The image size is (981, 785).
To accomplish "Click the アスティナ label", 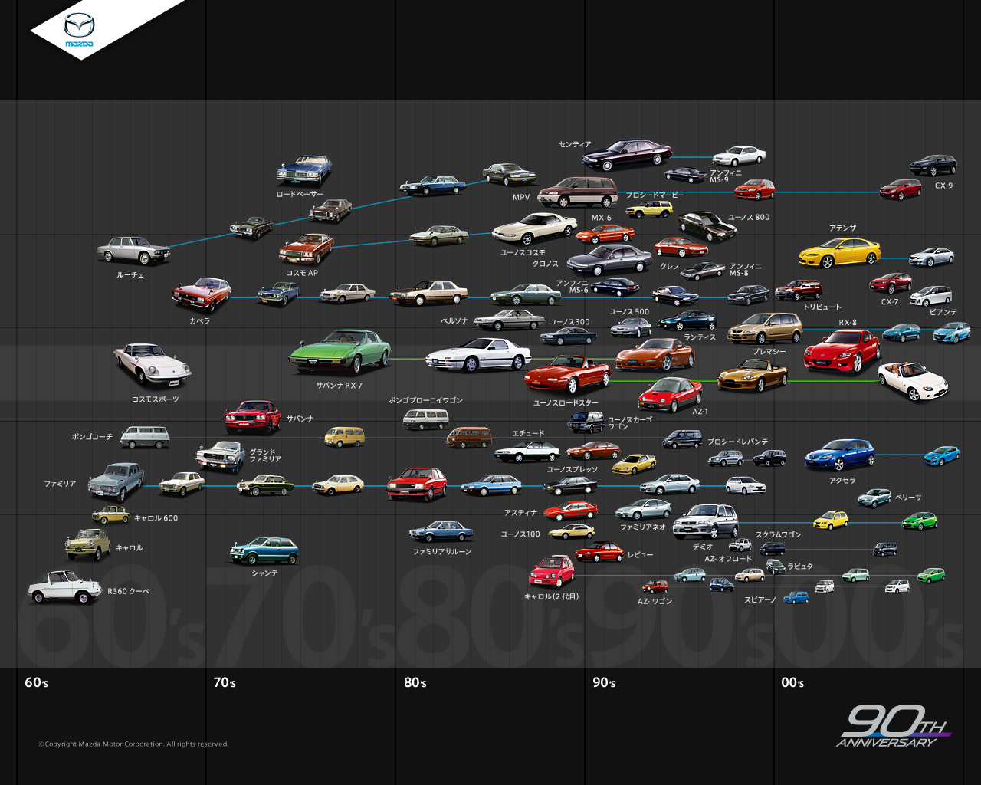I will [520, 513].
